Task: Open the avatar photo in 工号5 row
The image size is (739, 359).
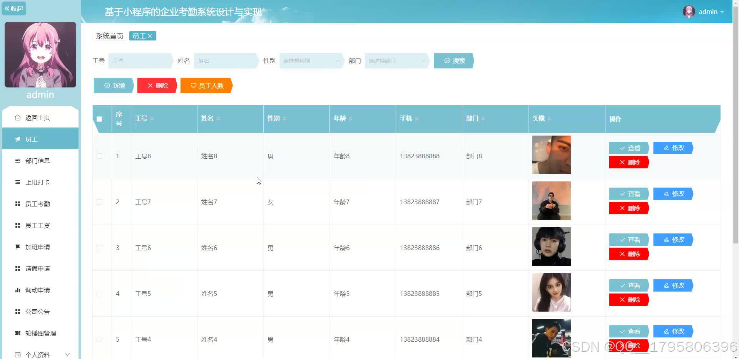Action: click(x=552, y=292)
